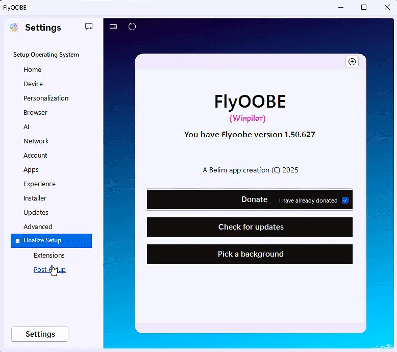
Task: Navigate to the AI section
Action: point(27,127)
